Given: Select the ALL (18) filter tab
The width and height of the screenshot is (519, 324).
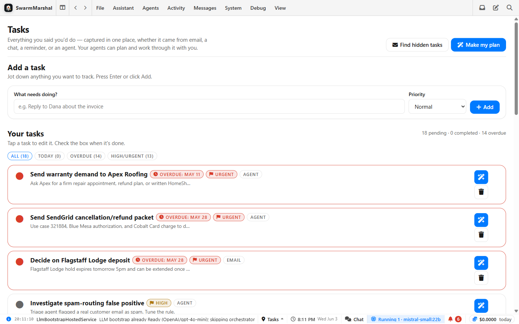Looking at the screenshot, I should [20, 156].
